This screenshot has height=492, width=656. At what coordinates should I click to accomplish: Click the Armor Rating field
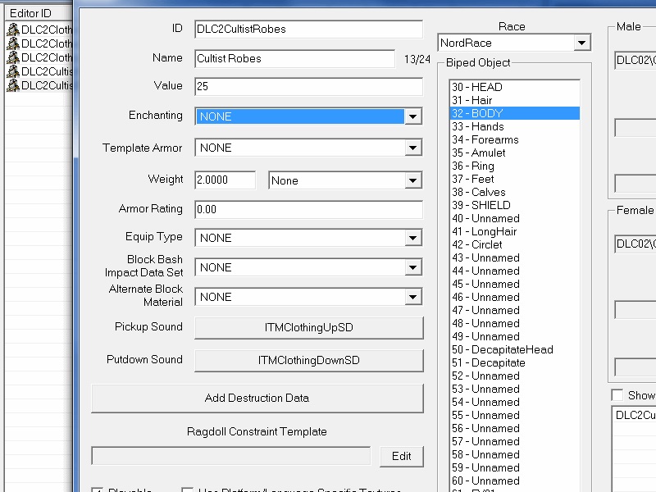[x=308, y=209]
